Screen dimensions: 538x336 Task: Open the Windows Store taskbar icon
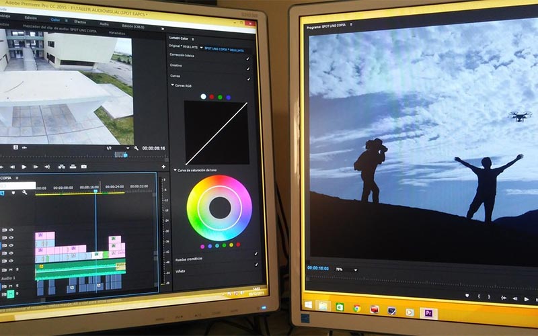[x=340, y=307]
